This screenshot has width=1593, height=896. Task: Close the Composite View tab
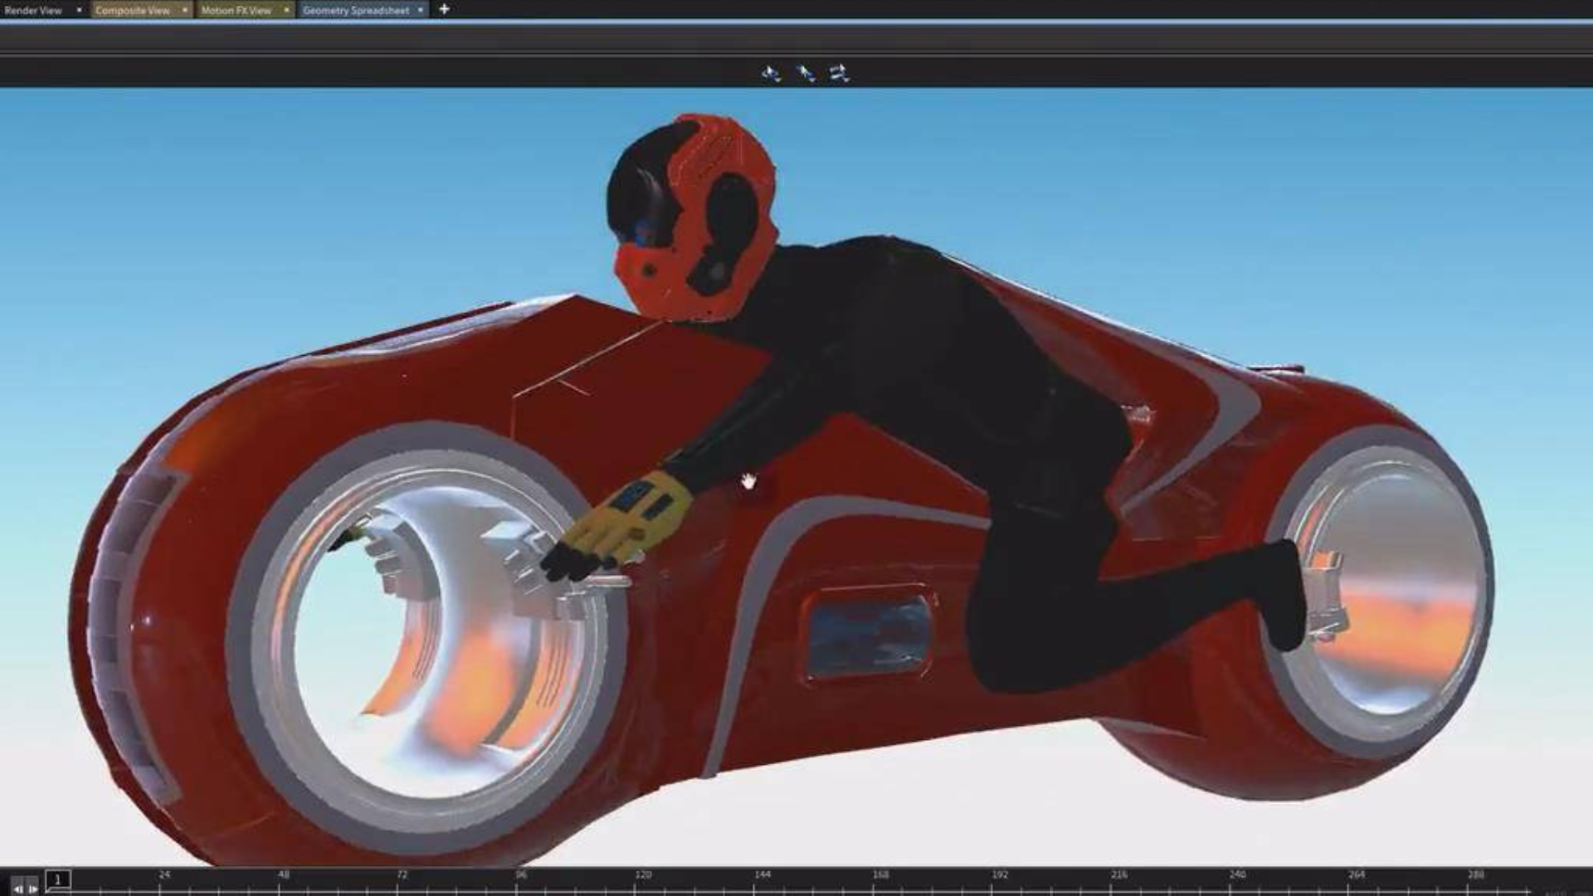pyautogui.click(x=184, y=10)
